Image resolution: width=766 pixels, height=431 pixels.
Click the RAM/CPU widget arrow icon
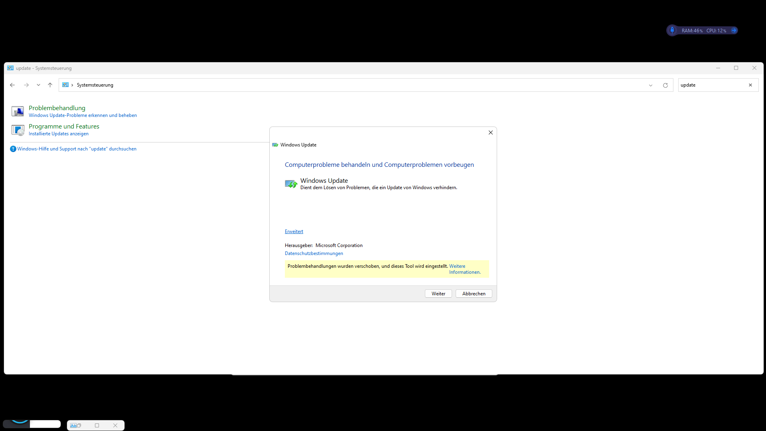pyautogui.click(x=734, y=30)
